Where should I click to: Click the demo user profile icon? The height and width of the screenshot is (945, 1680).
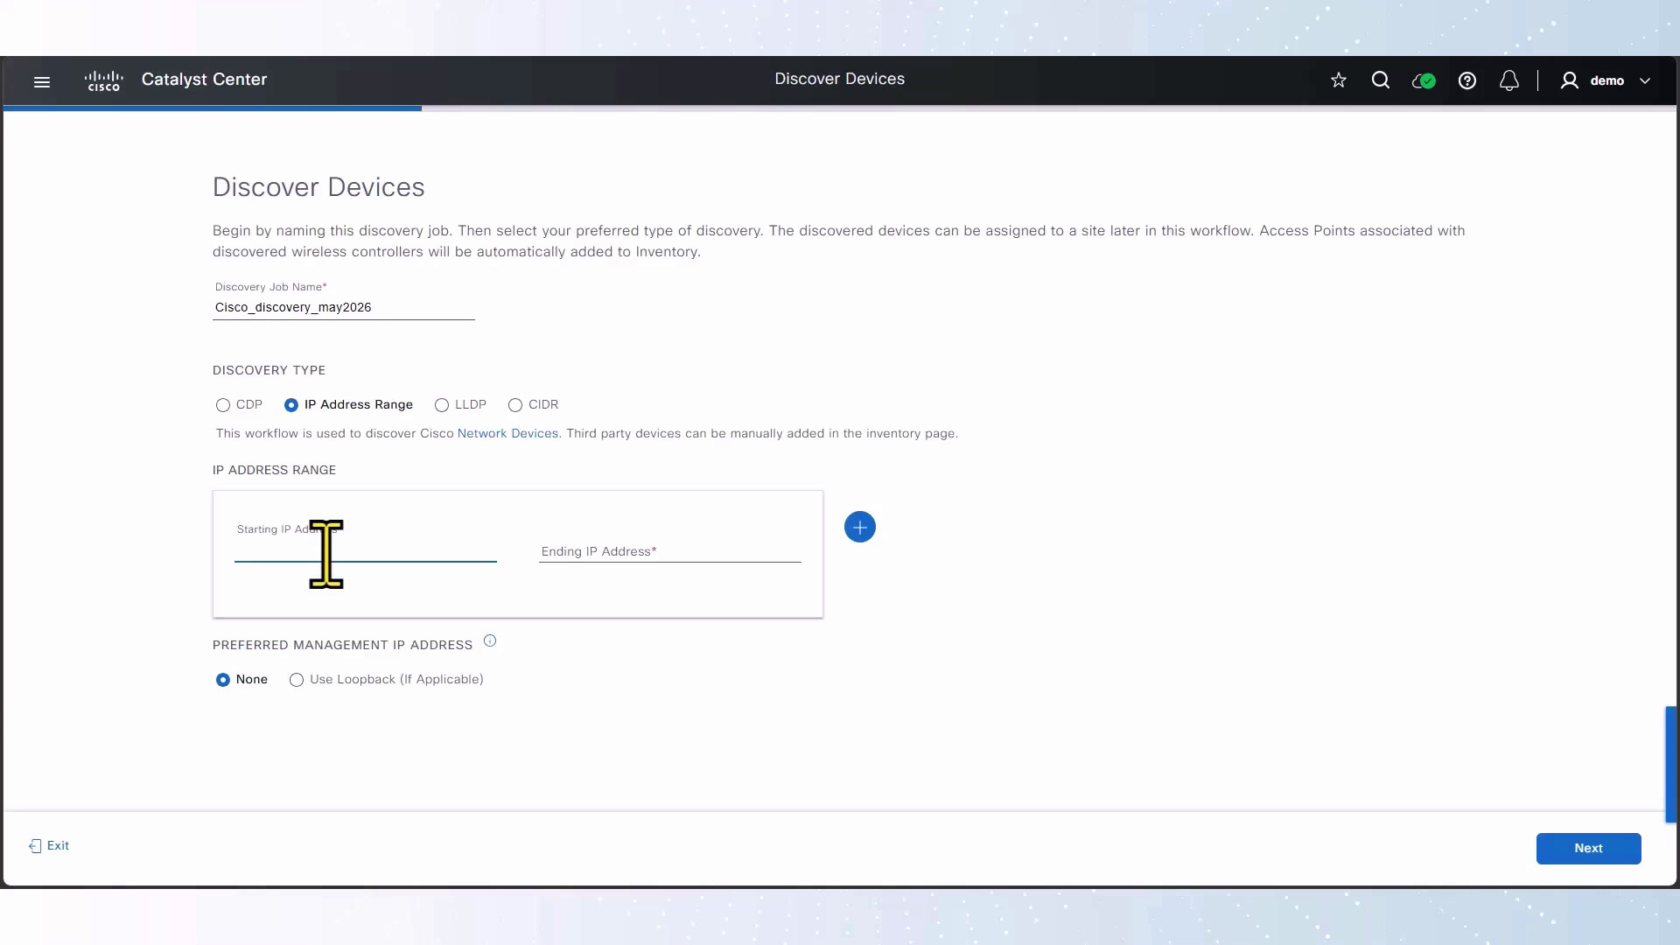pos(1570,80)
